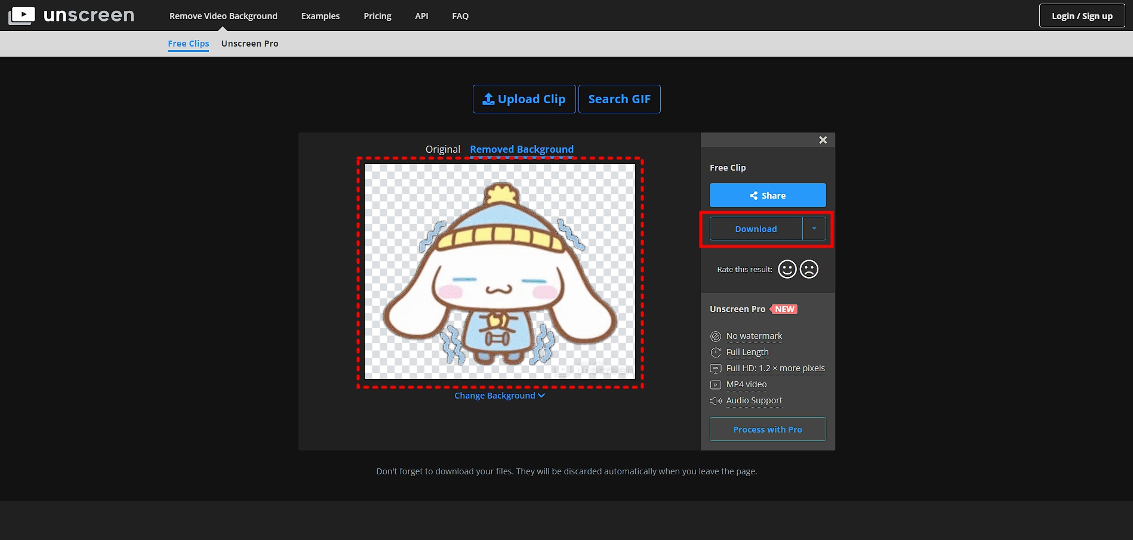Image resolution: width=1133 pixels, height=540 pixels.
Task: Click the No watermark feature text
Action: tap(754, 336)
